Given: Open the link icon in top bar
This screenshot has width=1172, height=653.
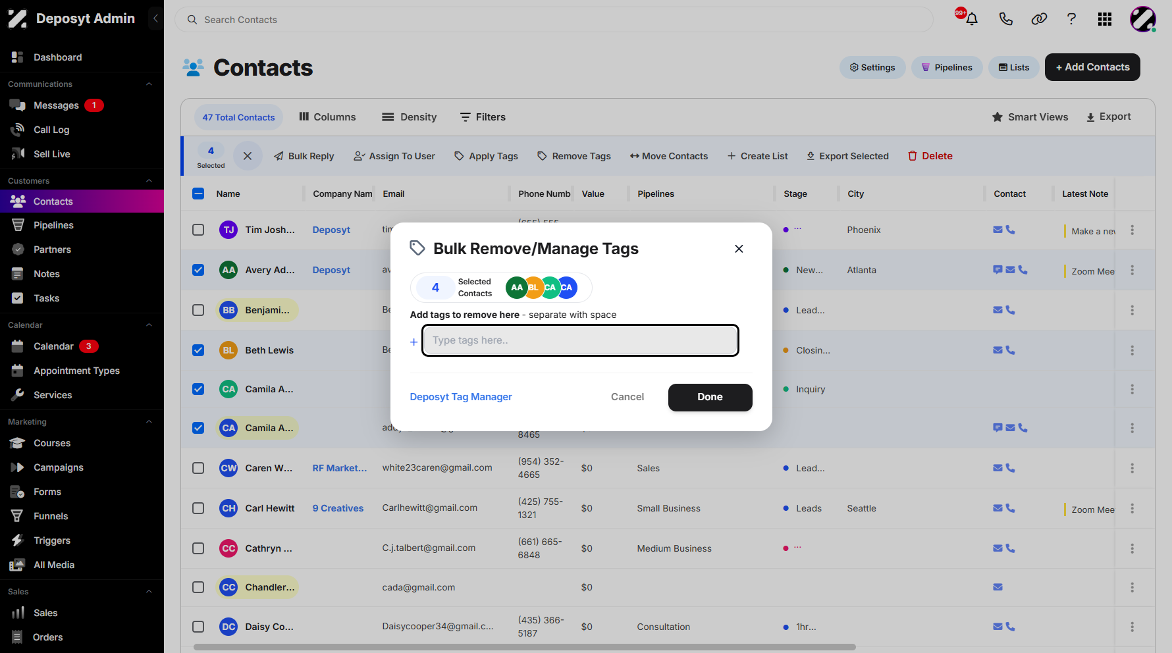Looking at the screenshot, I should (1039, 19).
